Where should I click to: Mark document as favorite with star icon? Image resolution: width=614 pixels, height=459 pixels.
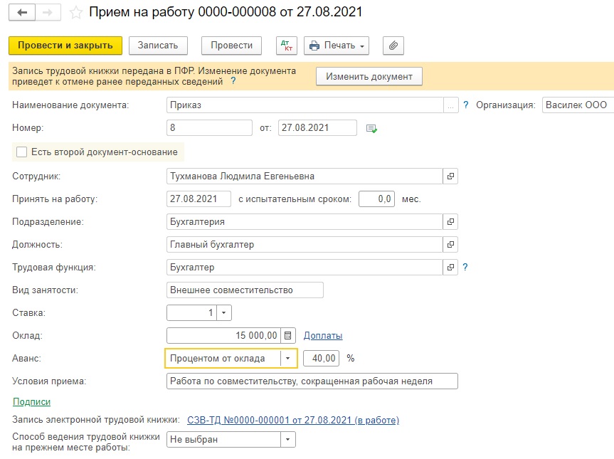coord(75,13)
